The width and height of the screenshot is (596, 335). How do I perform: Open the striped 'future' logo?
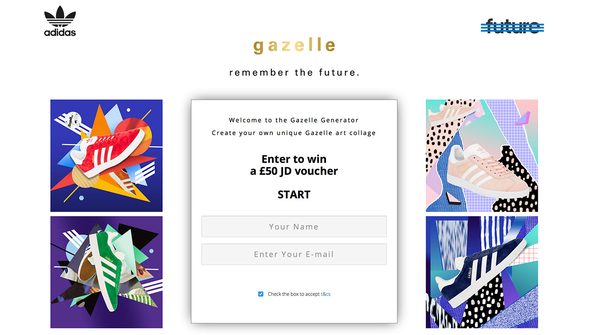513,26
